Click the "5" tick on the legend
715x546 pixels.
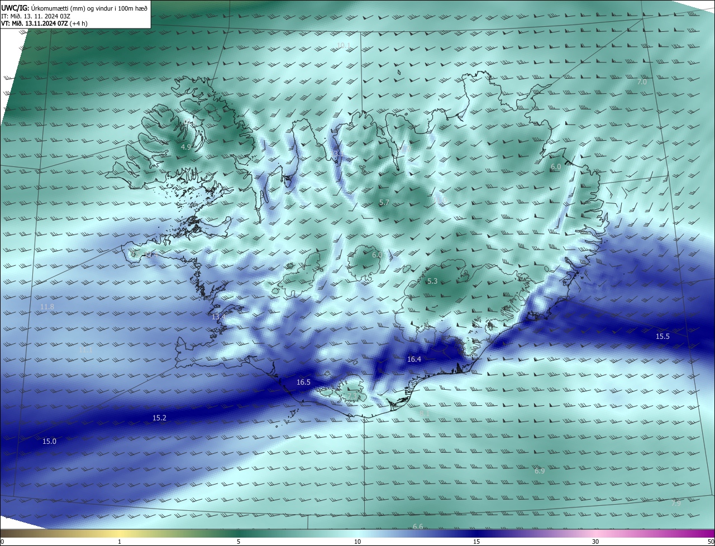pos(239,542)
